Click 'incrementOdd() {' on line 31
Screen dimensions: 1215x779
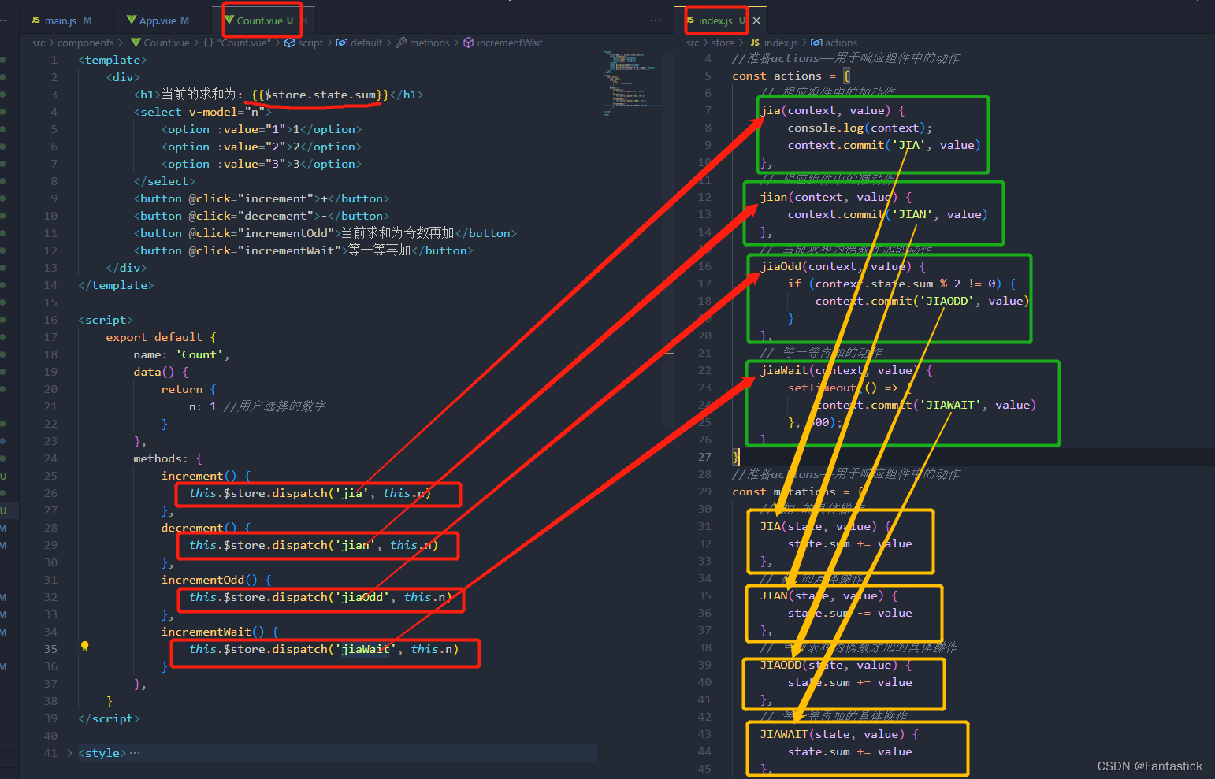pyautogui.click(x=216, y=580)
